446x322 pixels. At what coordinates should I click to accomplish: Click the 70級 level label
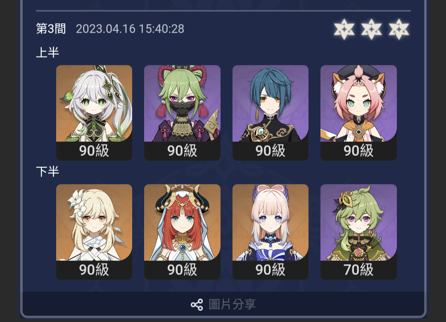[x=359, y=270]
